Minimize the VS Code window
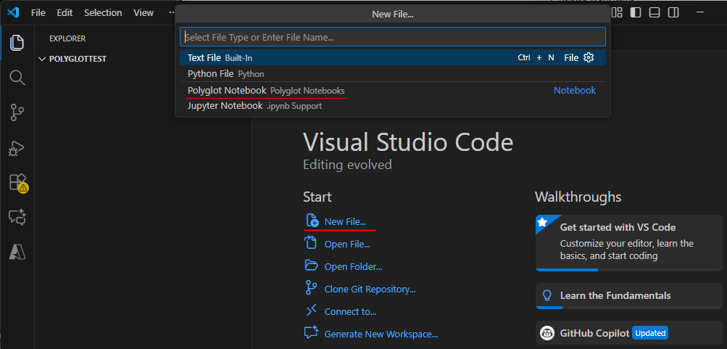Image resolution: width=727 pixels, height=349 pixels. (700, 12)
